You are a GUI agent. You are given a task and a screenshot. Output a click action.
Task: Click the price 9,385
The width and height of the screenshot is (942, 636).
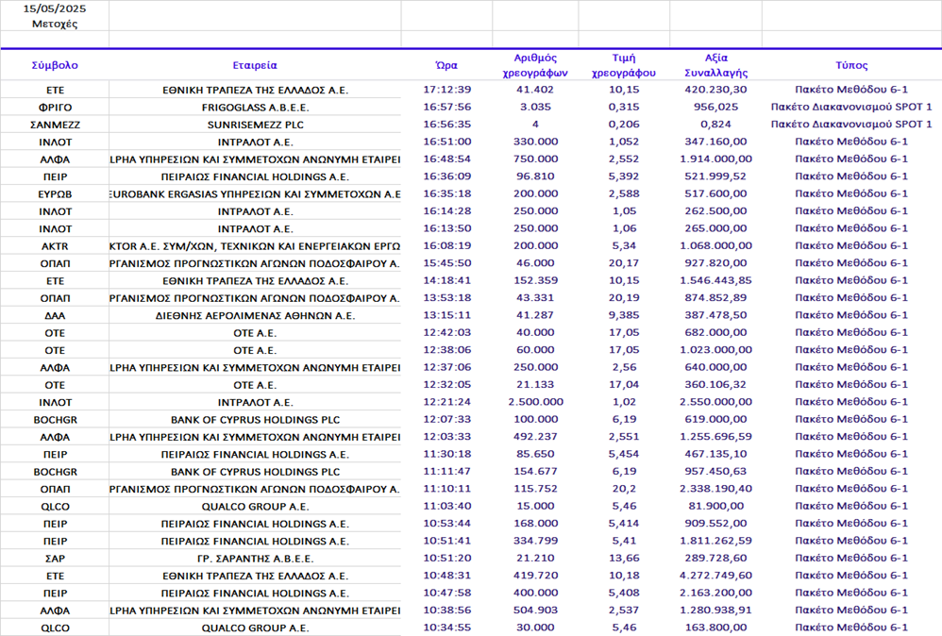[x=624, y=316]
